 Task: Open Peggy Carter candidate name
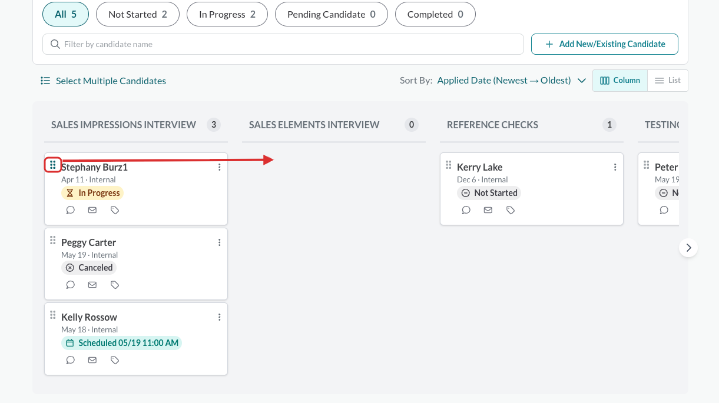[88, 242]
